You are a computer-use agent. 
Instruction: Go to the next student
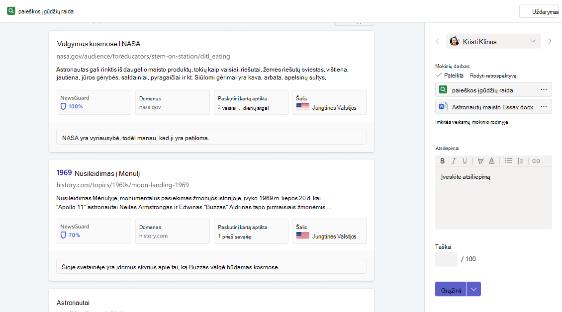[550, 41]
